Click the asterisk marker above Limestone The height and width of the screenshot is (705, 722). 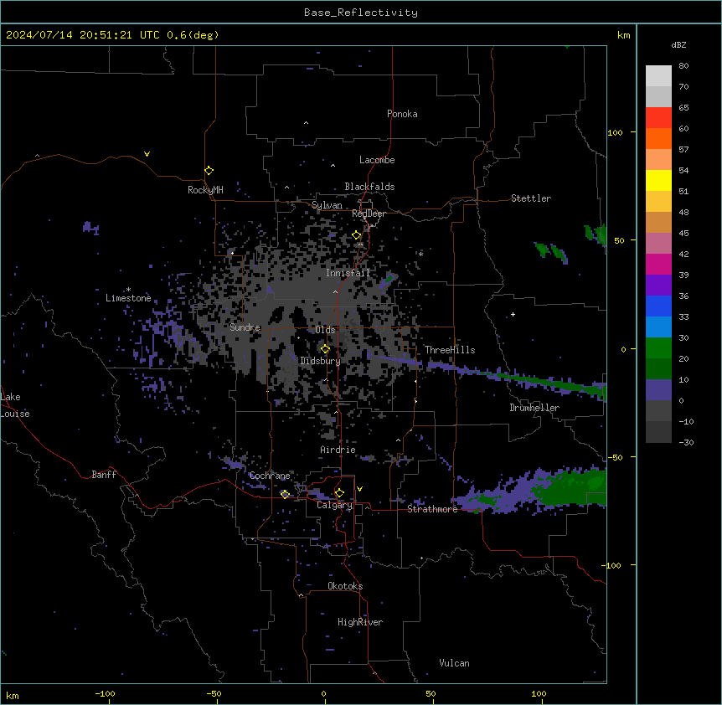[x=128, y=290]
